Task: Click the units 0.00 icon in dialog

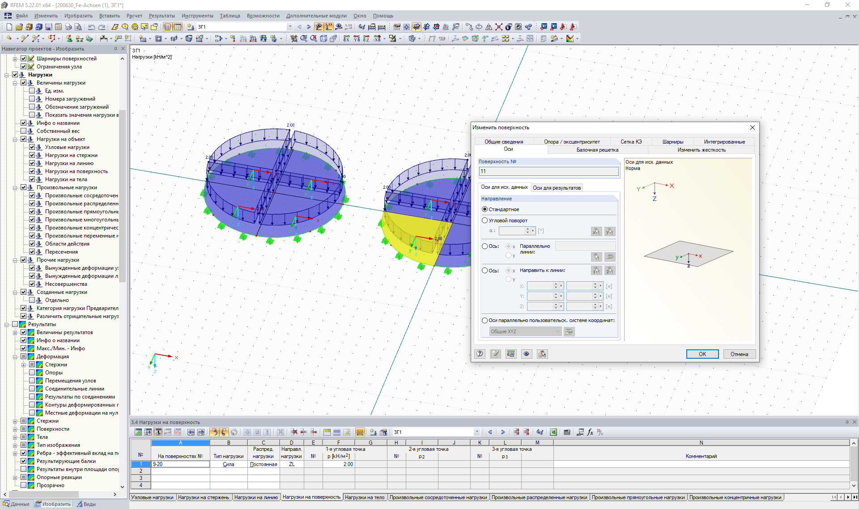Action: point(511,354)
